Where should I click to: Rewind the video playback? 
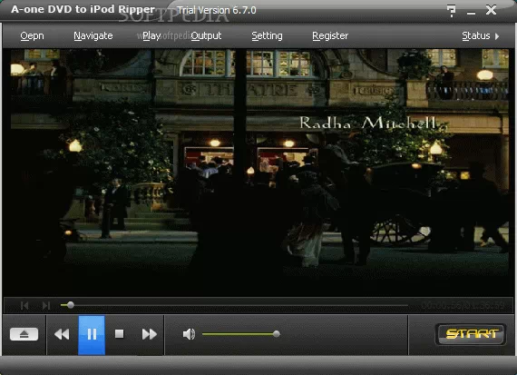pyautogui.click(x=62, y=334)
